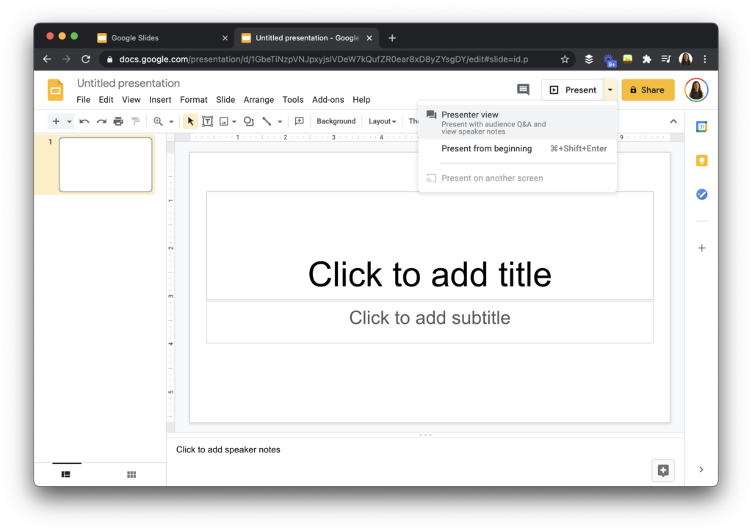Open the Insert menu
Viewport: 752px width, 531px height.
(160, 100)
